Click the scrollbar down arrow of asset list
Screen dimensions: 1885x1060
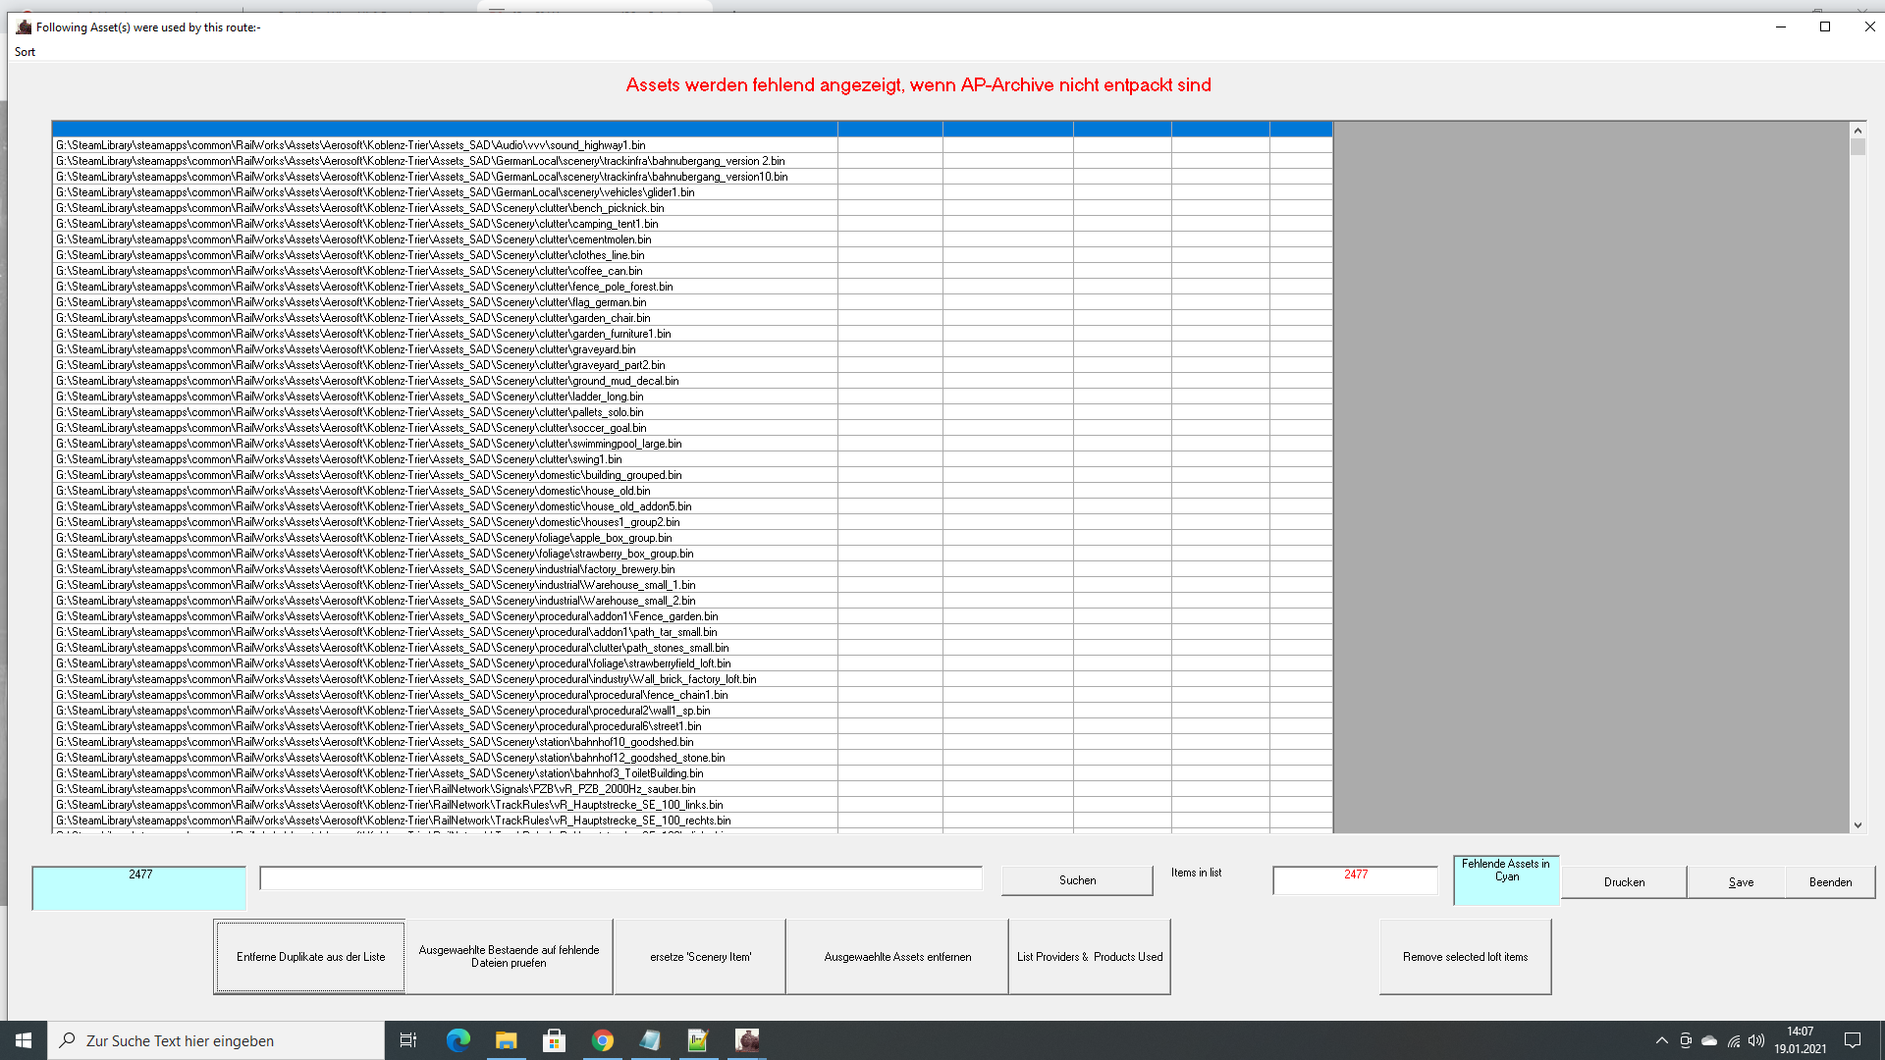click(1858, 825)
